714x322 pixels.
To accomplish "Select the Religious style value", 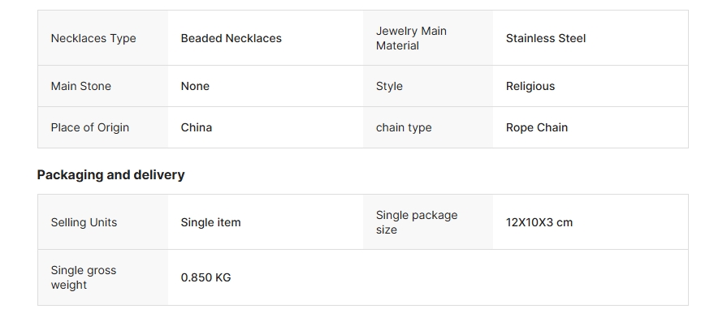I will [x=530, y=86].
